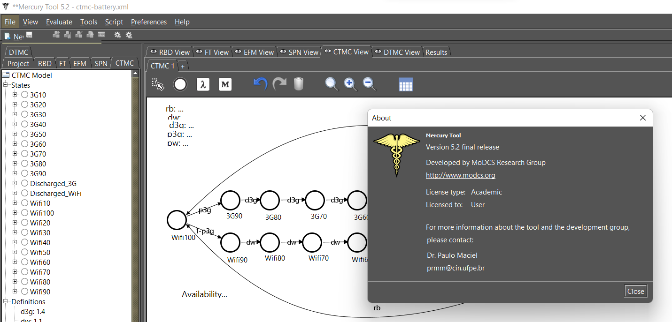Screen dimensions: 672x322
Task: Click the blue table grid icon
Action: [406, 85]
